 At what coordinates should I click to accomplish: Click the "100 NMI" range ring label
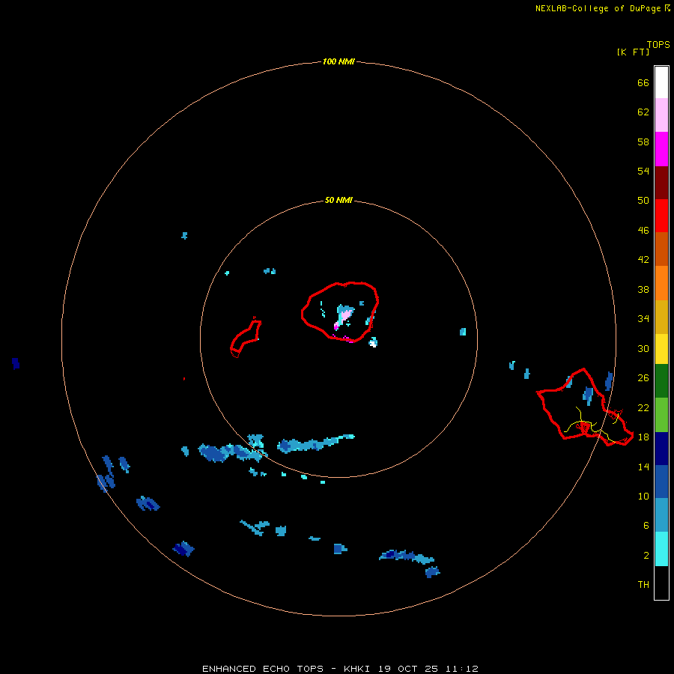click(338, 61)
